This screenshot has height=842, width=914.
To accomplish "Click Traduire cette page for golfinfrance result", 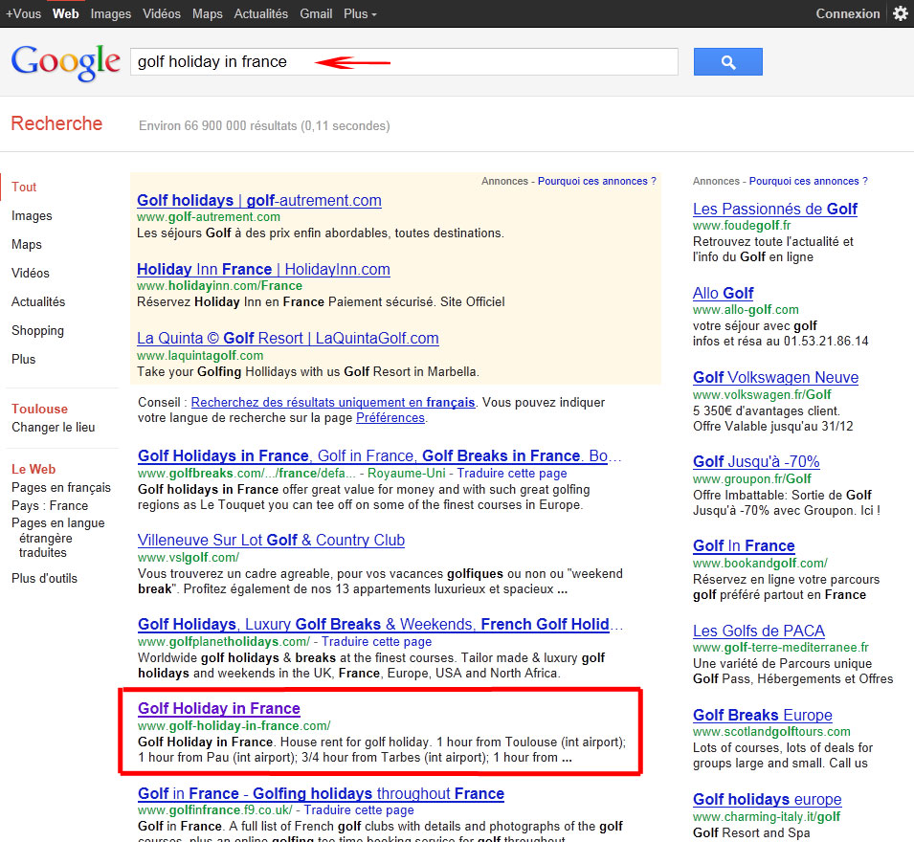I will 359,810.
